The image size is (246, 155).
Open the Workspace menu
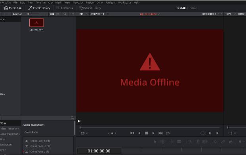(x=124, y=2)
